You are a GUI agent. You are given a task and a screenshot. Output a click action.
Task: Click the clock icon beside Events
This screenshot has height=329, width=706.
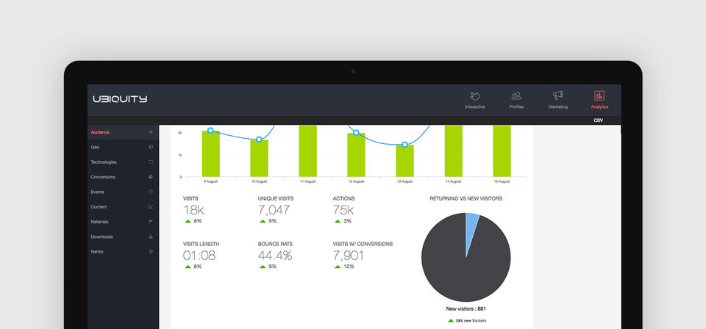(x=151, y=192)
